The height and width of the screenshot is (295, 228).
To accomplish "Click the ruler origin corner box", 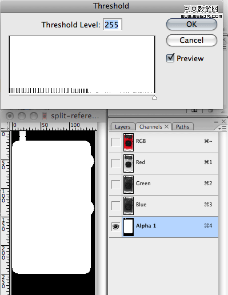I will pyautogui.click(x=5, y=126).
